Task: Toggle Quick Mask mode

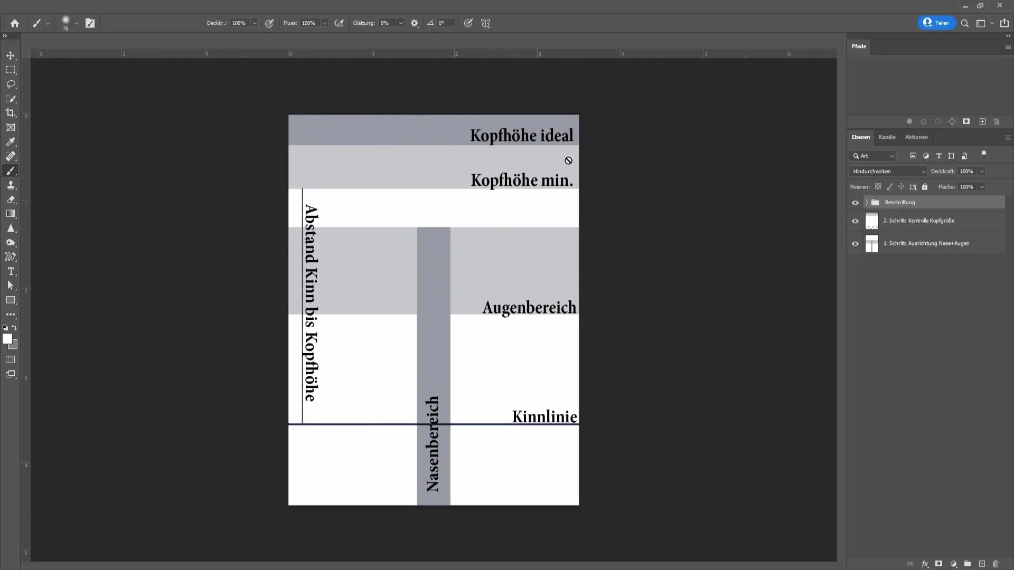Action: pos(11,359)
